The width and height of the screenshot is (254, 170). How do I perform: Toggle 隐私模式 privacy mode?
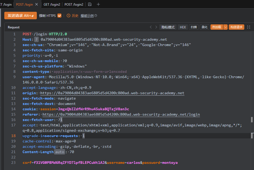click(168, 27)
